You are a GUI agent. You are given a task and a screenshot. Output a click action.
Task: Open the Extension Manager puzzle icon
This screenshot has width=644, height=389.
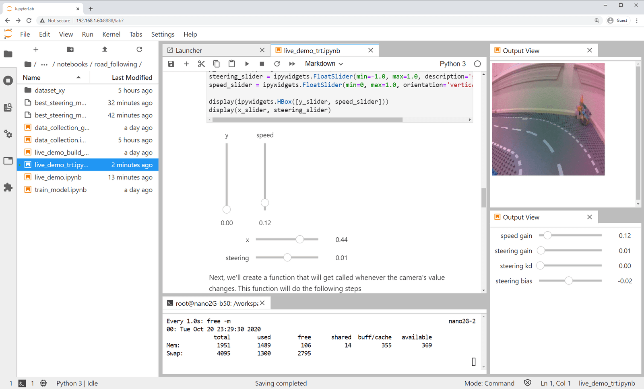(8, 187)
